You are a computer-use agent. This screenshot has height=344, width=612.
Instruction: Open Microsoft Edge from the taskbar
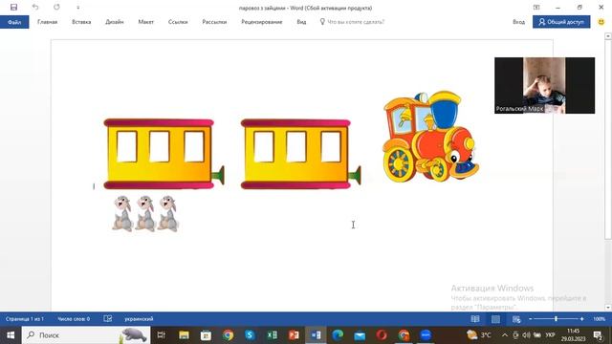point(338,335)
